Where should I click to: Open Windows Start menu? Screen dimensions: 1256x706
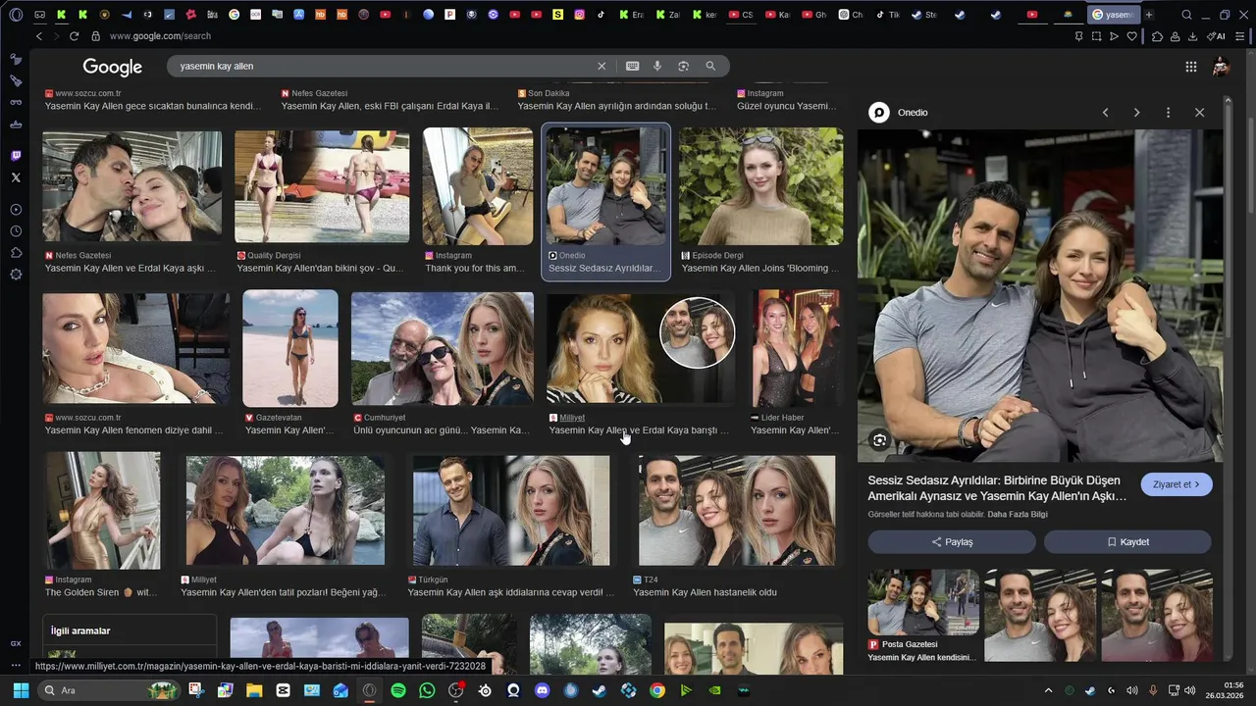click(21, 690)
